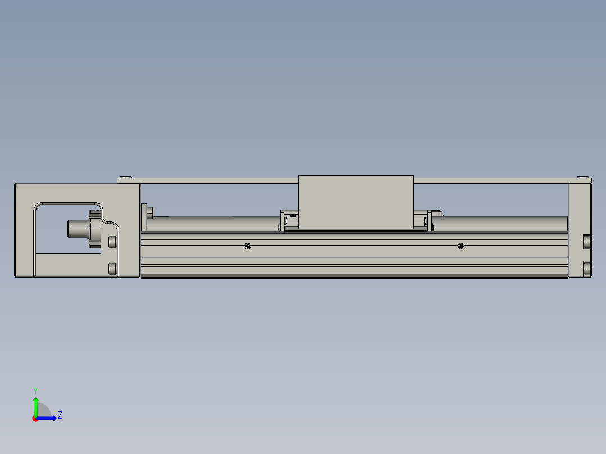Select the ball screw right of the carriage
Viewport: 606px width, 454px height.
point(500,223)
